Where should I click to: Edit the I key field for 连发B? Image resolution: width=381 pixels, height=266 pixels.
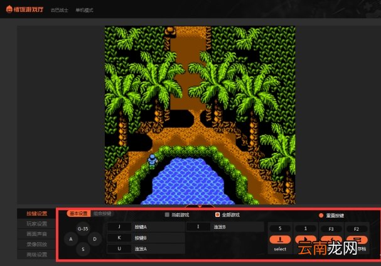point(198,226)
